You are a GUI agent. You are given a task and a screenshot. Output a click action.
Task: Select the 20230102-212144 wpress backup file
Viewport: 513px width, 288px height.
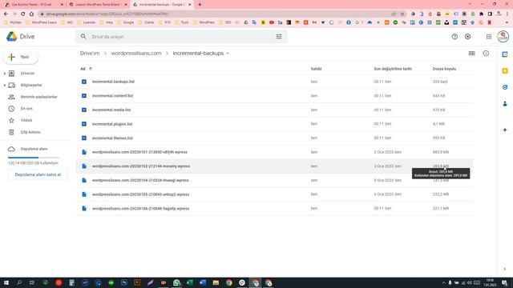(275, 166)
